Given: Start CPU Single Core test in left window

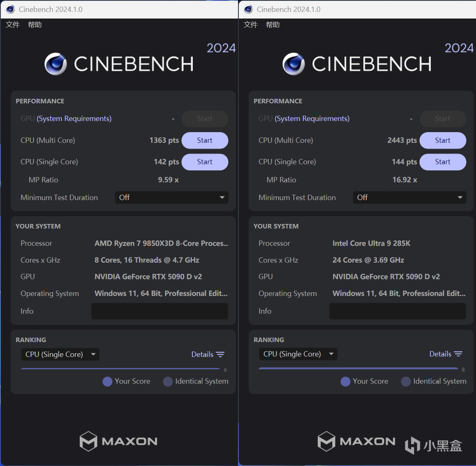Looking at the screenshot, I should point(205,162).
